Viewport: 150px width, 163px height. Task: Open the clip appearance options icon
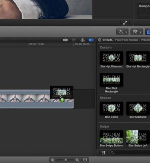pos(85,160)
